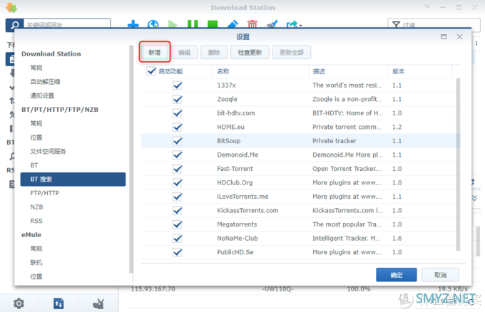Image resolution: width=485 pixels, height=312 pixels.
Task: Toggle the iLoveTorrents.me checkbox
Action: click(177, 197)
